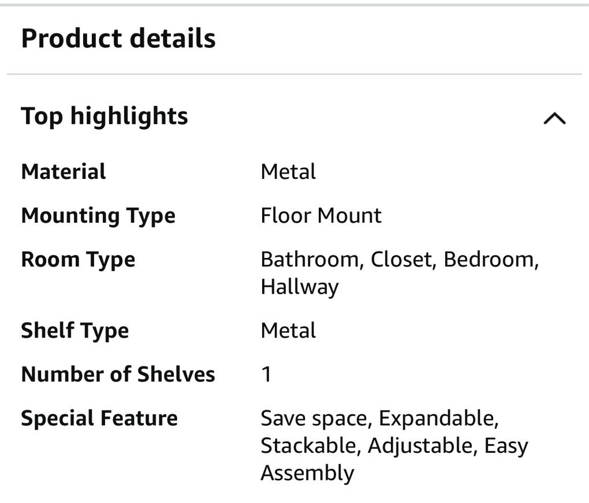Collapse the Top highlights section using the chevron
This screenshot has height=503, width=589.
(x=554, y=118)
